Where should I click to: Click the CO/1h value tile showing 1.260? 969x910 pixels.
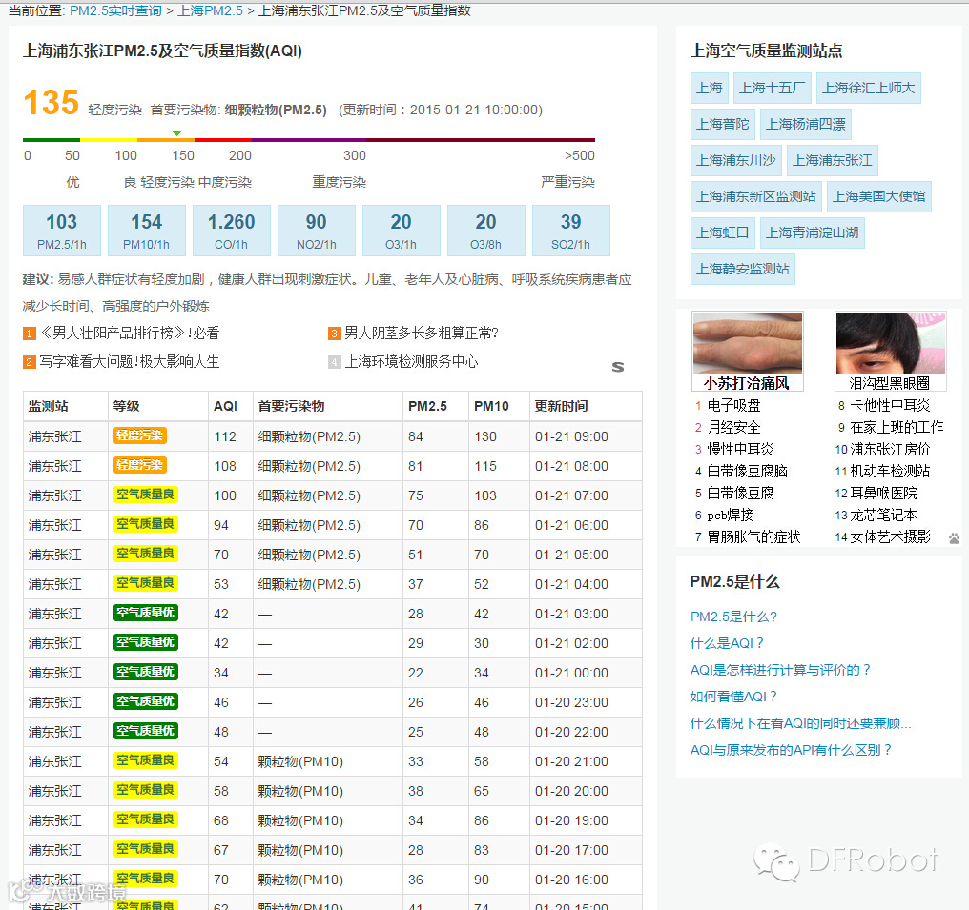231,231
